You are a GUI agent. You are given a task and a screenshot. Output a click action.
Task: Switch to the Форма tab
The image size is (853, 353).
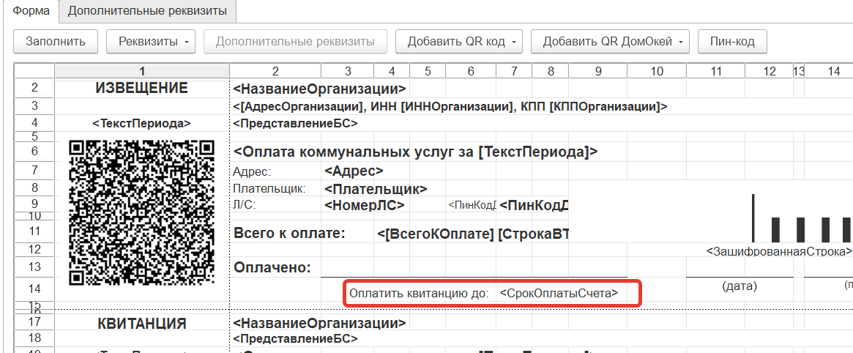click(29, 11)
